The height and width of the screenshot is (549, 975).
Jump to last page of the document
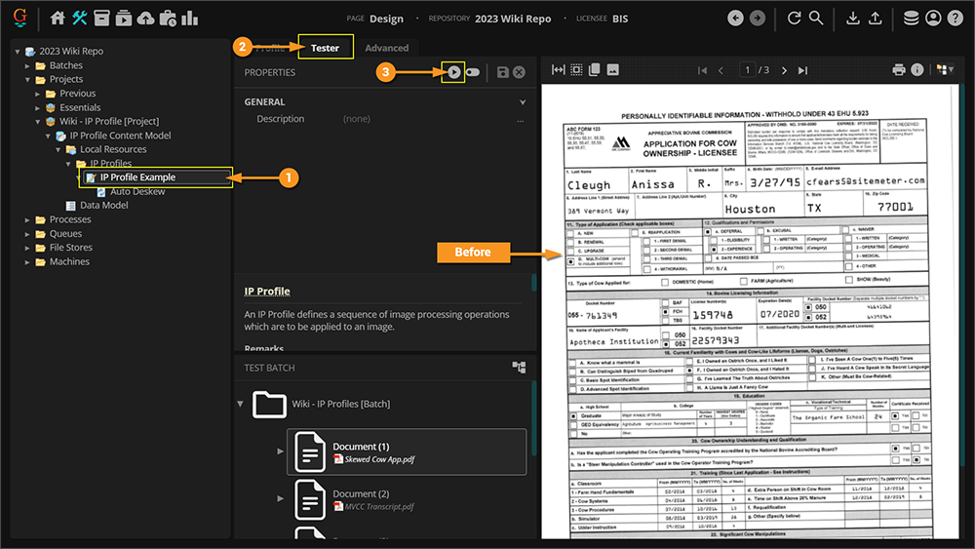pyautogui.click(x=802, y=70)
